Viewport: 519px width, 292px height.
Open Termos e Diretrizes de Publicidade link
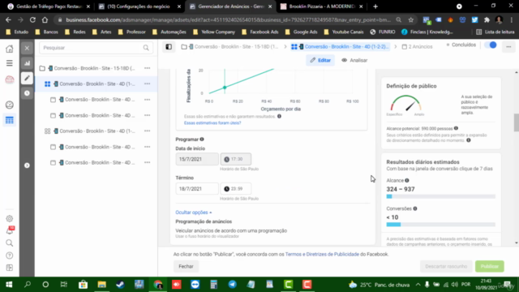(322, 254)
